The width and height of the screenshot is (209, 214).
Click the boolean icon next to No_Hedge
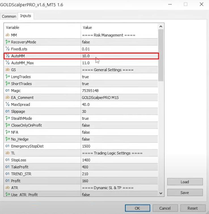7,139
